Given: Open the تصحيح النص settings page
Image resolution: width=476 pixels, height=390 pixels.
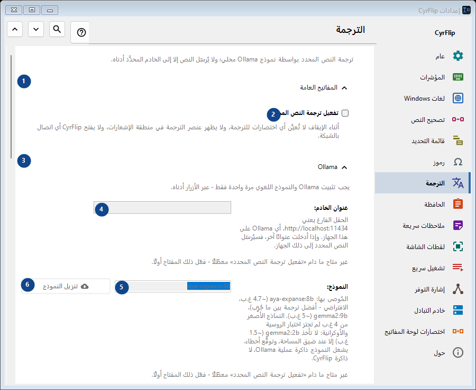Looking at the screenshot, I should click(423, 120).
